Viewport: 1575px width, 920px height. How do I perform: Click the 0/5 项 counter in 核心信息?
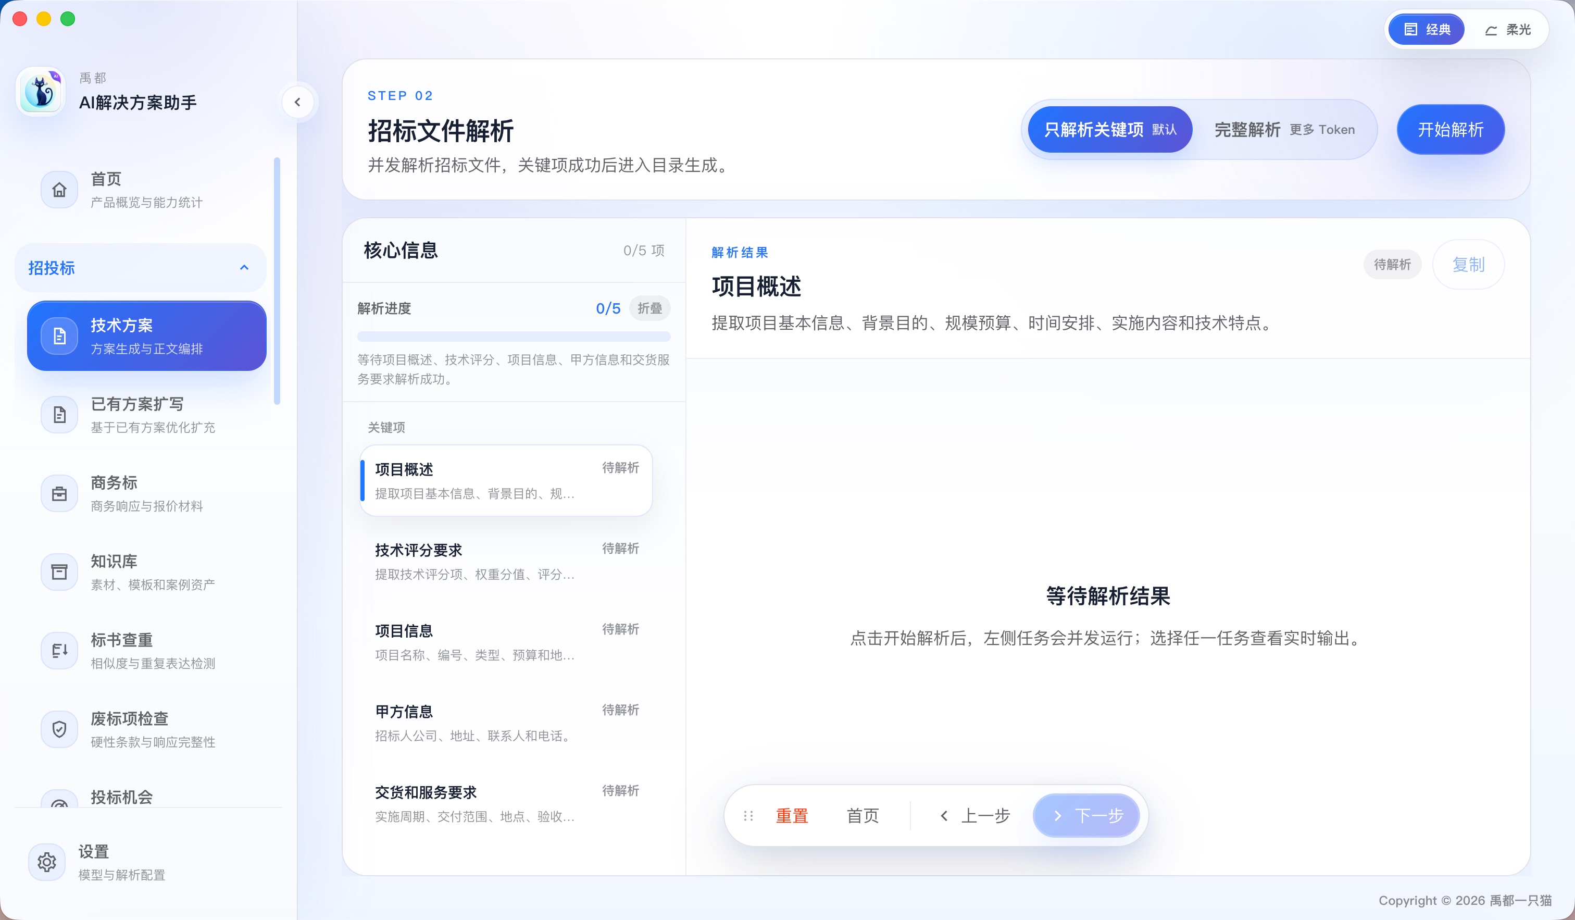[x=644, y=251]
